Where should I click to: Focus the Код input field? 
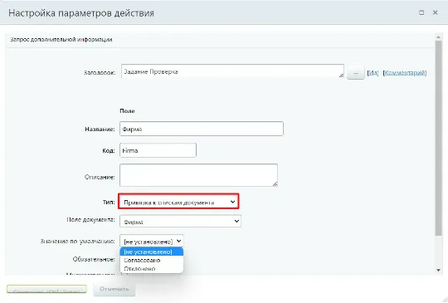[158, 150]
